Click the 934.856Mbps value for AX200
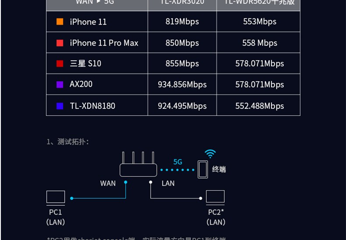 182,84
